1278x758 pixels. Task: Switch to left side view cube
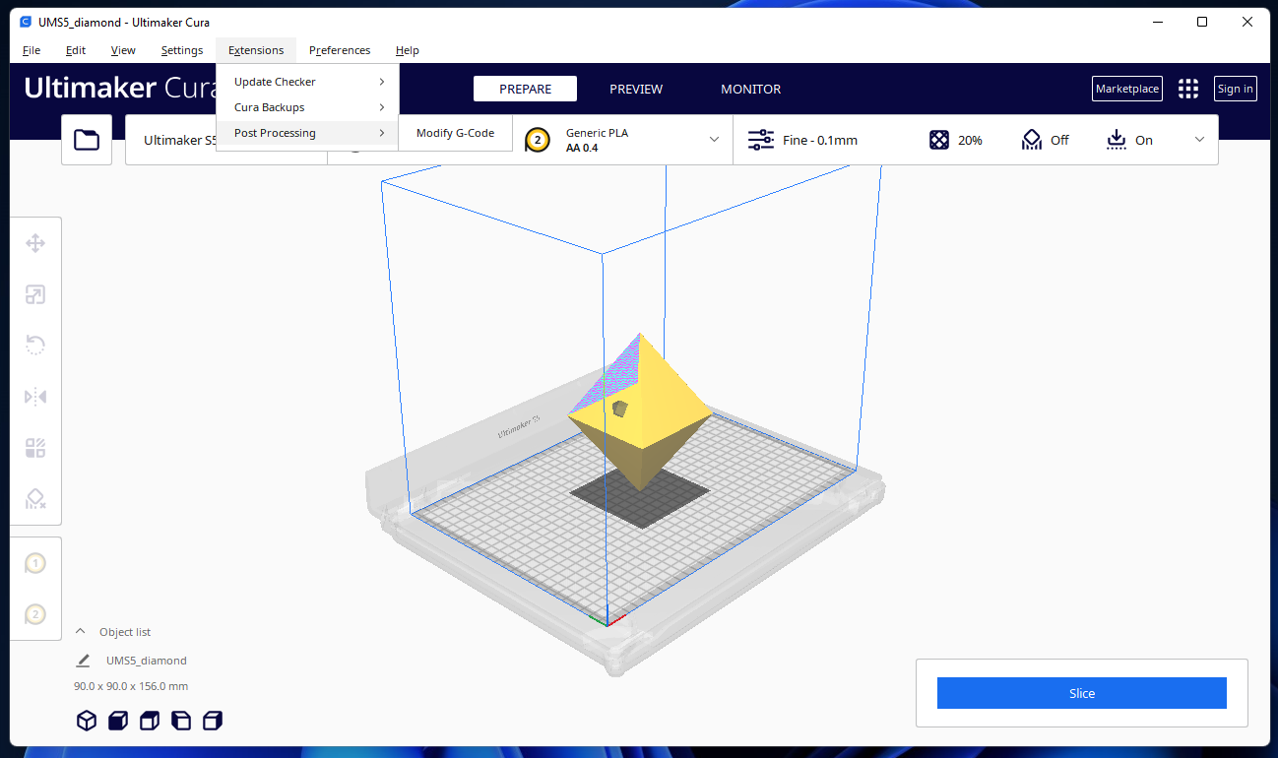(181, 721)
